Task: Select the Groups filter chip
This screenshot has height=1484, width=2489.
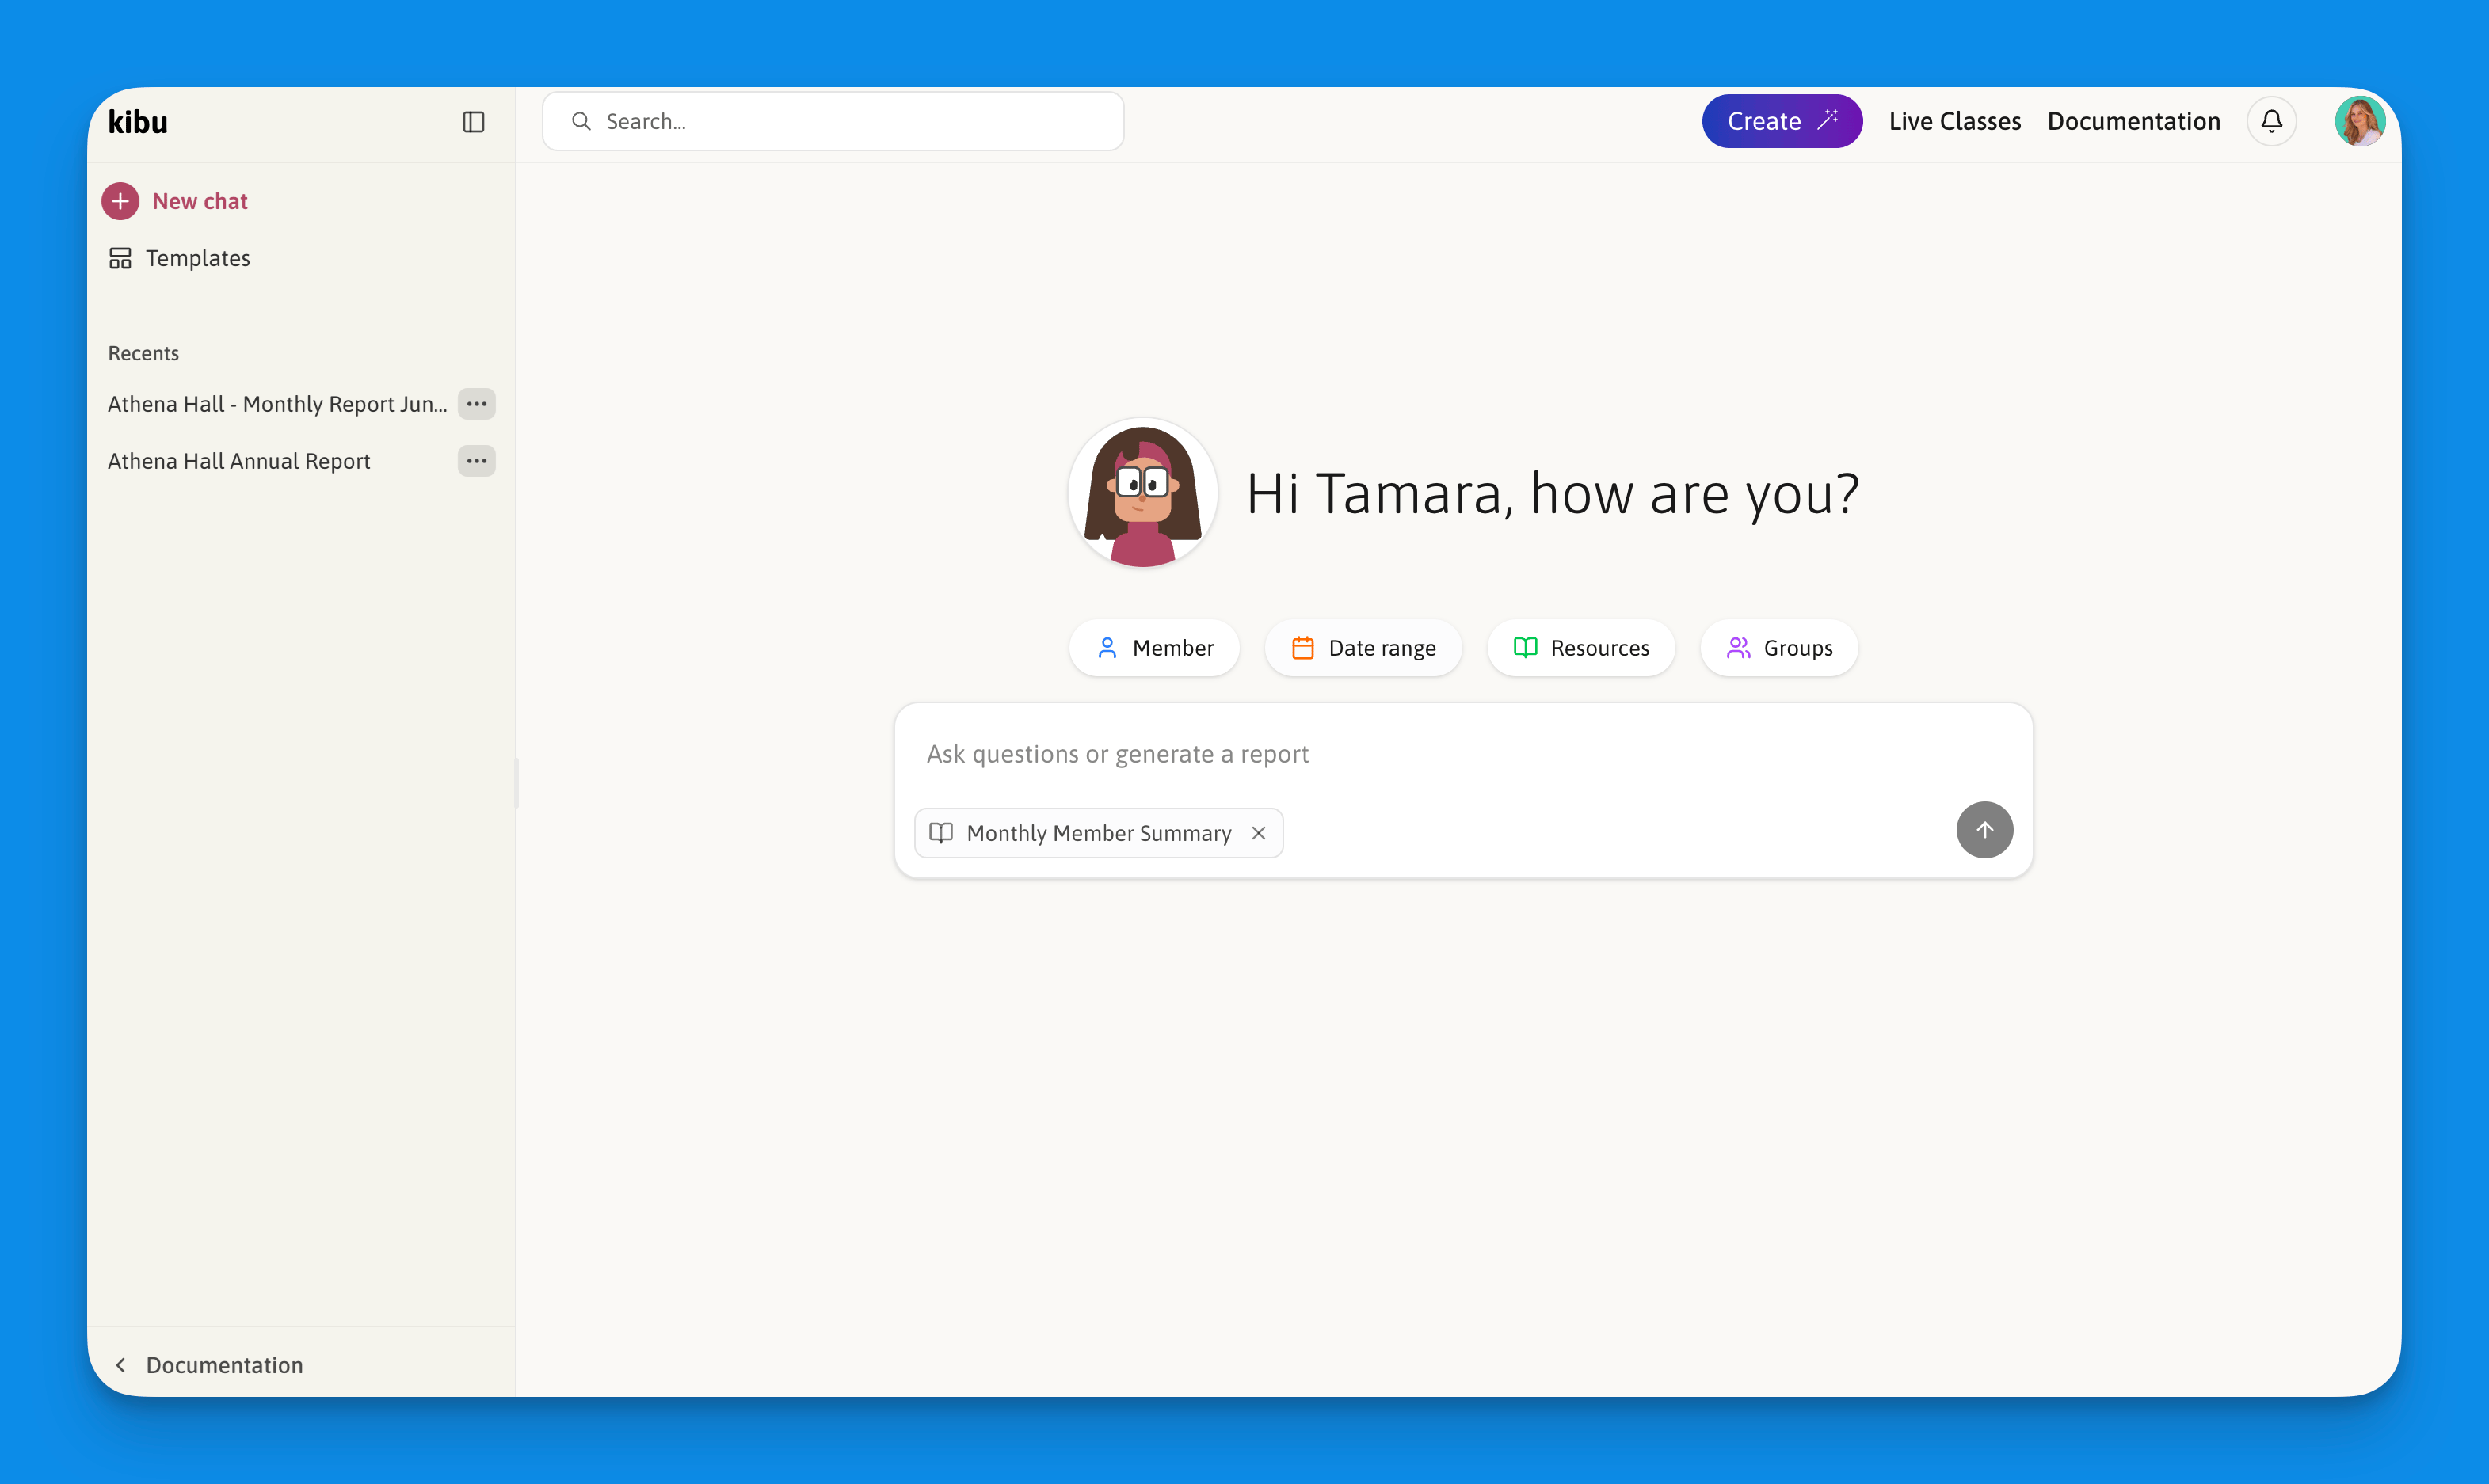Action: tap(1778, 648)
